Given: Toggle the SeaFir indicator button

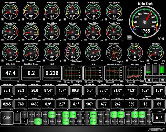Looking at the screenshot, I should coord(142,114).
